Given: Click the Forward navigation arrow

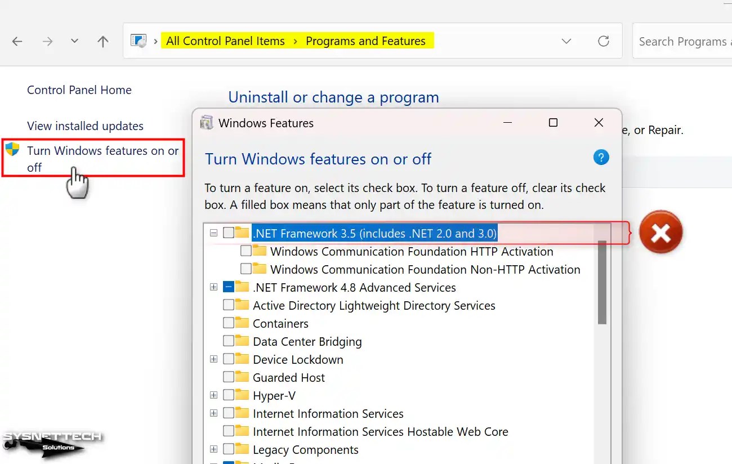Looking at the screenshot, I should pyautogui.click(x=47, y=41).
